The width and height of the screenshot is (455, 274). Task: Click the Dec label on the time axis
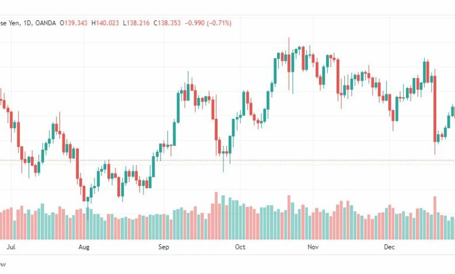point(389,247)
